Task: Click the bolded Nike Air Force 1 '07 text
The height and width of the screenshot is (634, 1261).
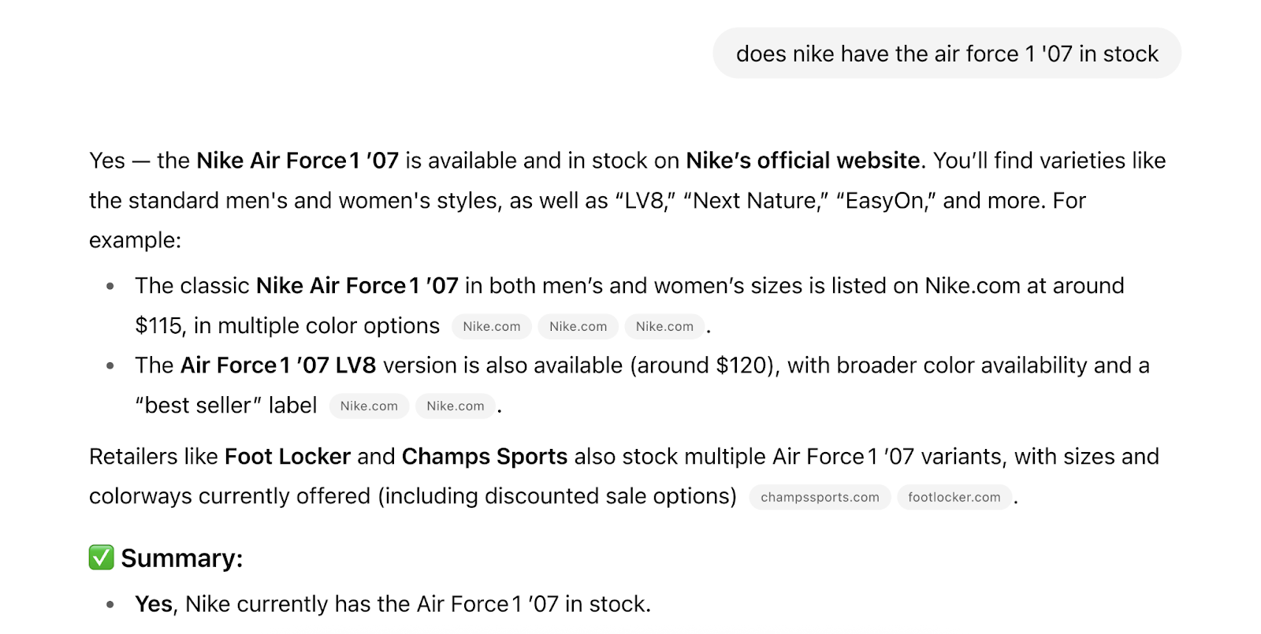Action: pyautogui.click(x=297, y=161)
